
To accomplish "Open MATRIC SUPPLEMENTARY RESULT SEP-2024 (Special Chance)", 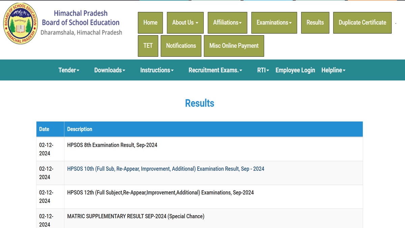I will (136, 216).
